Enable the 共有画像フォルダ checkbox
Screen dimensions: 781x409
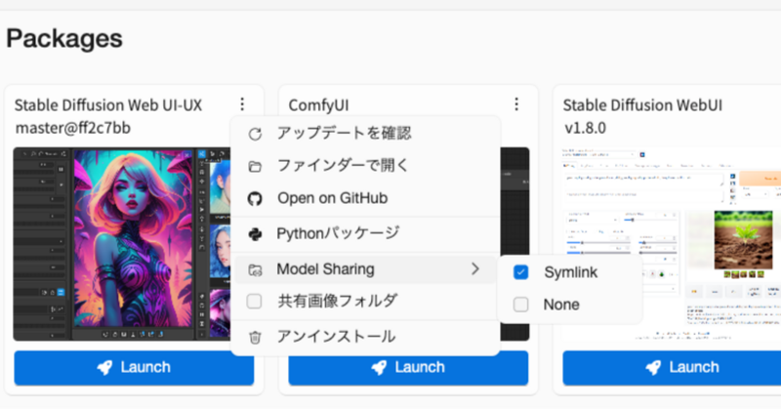[254, 301]
